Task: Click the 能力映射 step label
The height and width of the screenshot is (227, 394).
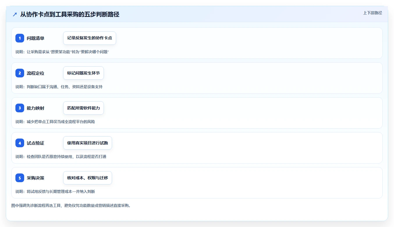Action: tap(36, 108)
